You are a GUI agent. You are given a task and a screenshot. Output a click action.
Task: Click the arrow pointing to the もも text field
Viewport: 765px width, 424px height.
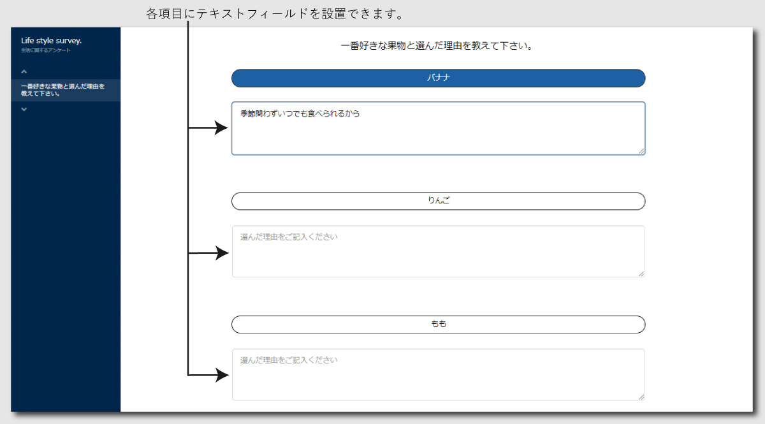click(x=220, y=375)
